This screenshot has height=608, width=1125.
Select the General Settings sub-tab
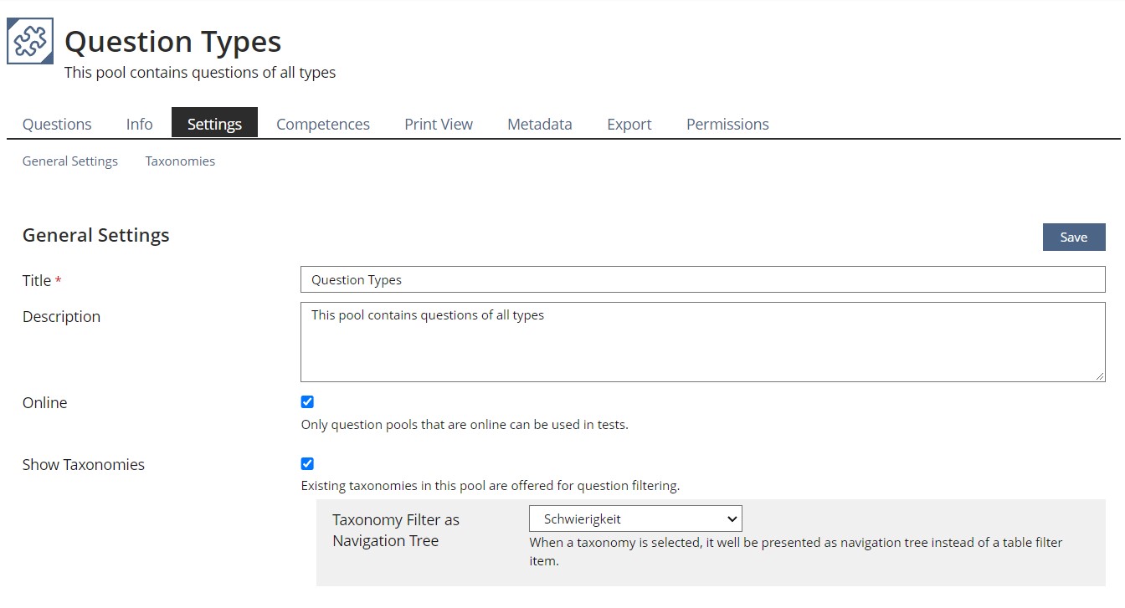pos(70,161)
